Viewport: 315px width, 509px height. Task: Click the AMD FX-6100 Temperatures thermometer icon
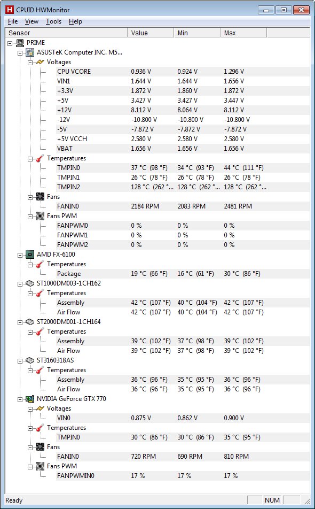40,264
